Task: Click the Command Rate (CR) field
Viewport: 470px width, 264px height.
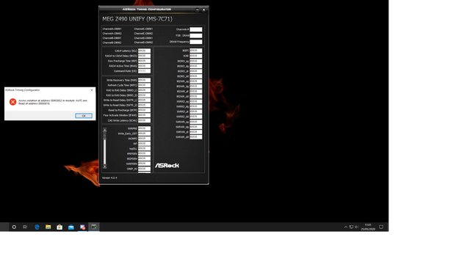Action: (x=144, y=71)
